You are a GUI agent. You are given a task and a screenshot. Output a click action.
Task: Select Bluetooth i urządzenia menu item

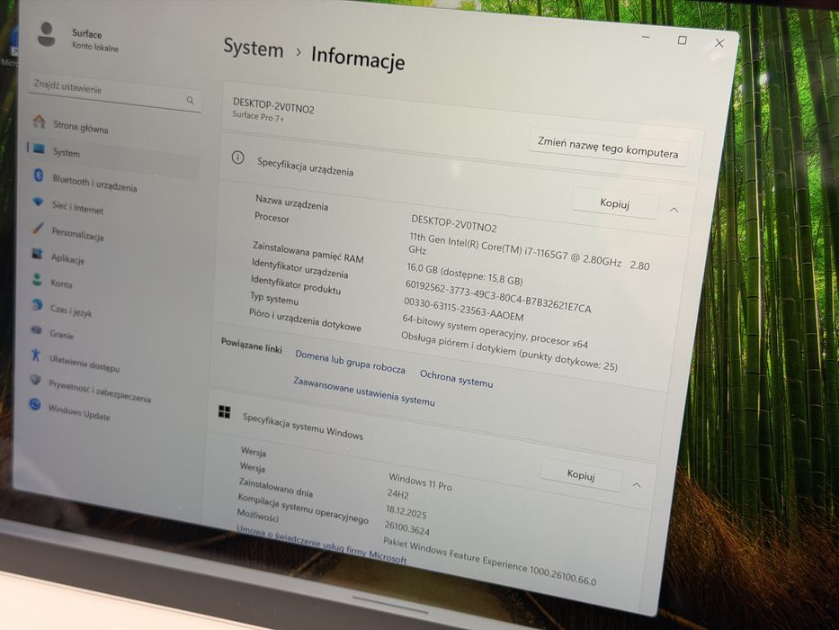[x=94, y=184]
